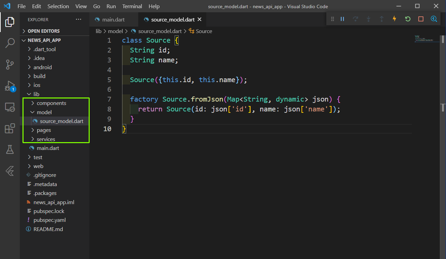The width and height of the screenshot is (446, 259).
Task: Click source_model.dart breadcrumb segment
Action: 156,31
